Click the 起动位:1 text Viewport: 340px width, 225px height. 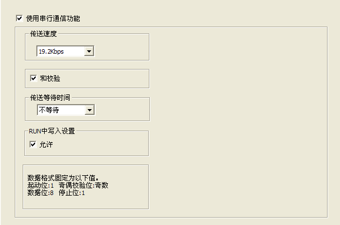41,185
